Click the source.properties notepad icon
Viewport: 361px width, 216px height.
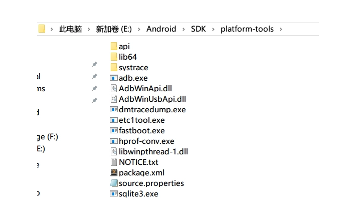pos(114,183)
